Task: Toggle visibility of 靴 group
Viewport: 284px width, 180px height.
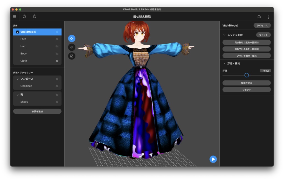Action: pyautogui.click(x=57, y=95)
